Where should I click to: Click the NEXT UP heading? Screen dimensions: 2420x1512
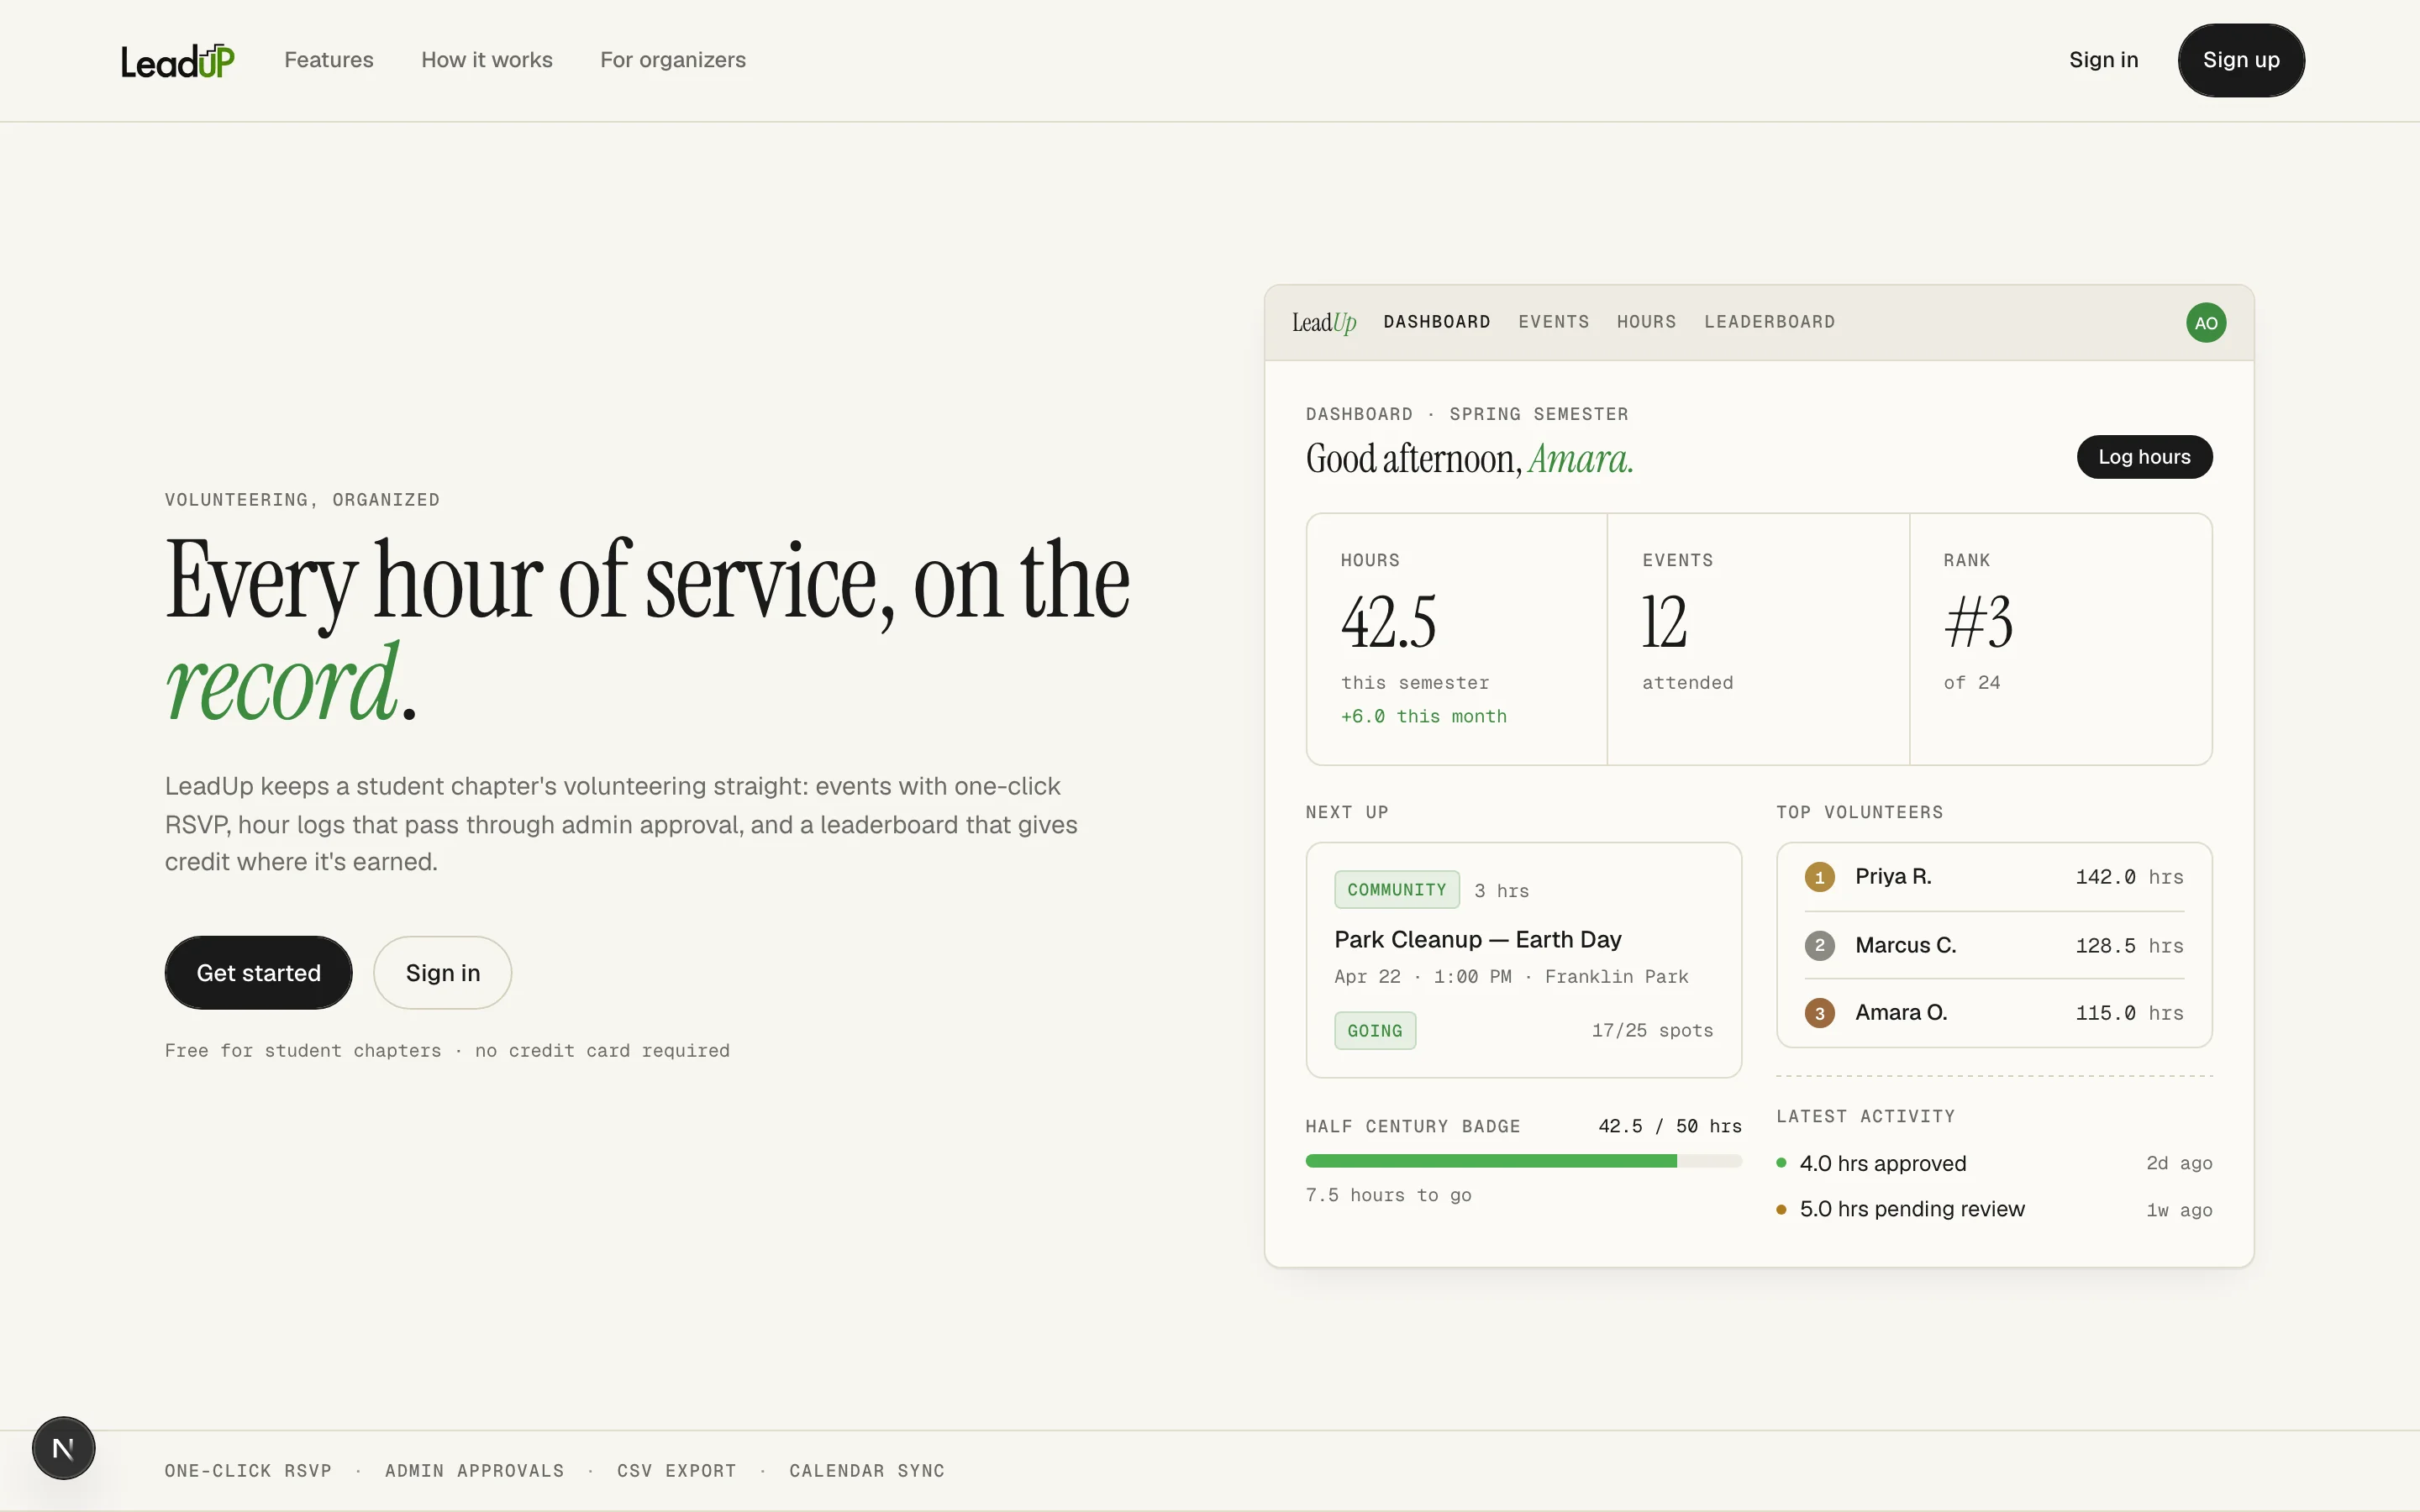[x=1347, y=812]
